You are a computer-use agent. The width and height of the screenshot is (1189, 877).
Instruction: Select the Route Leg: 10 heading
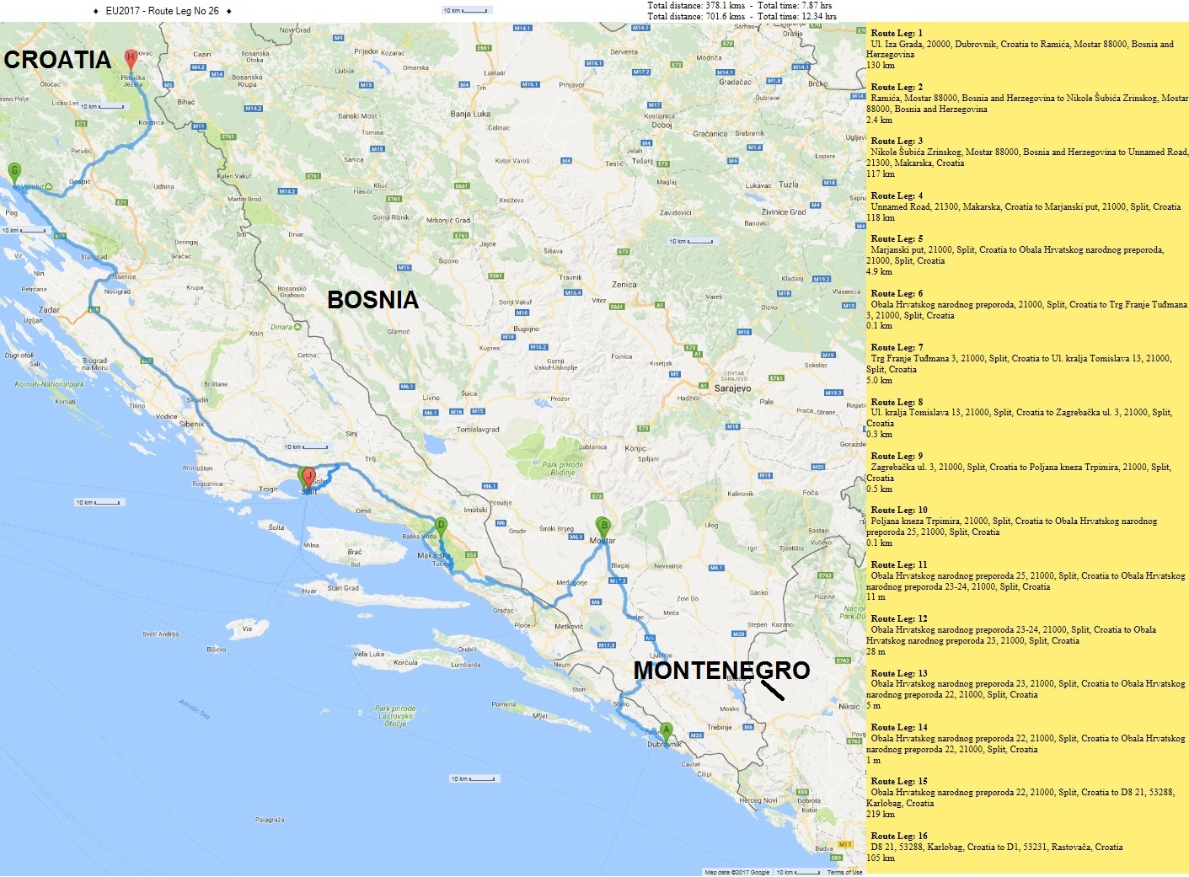point(899,510)
